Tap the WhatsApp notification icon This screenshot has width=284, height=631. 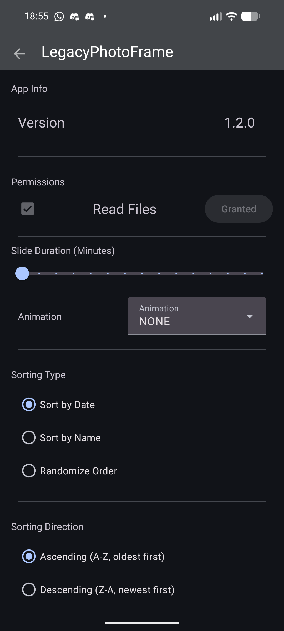point(59,17)
